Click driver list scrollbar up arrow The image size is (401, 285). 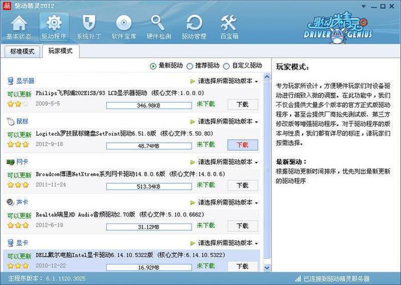point(267,77)
